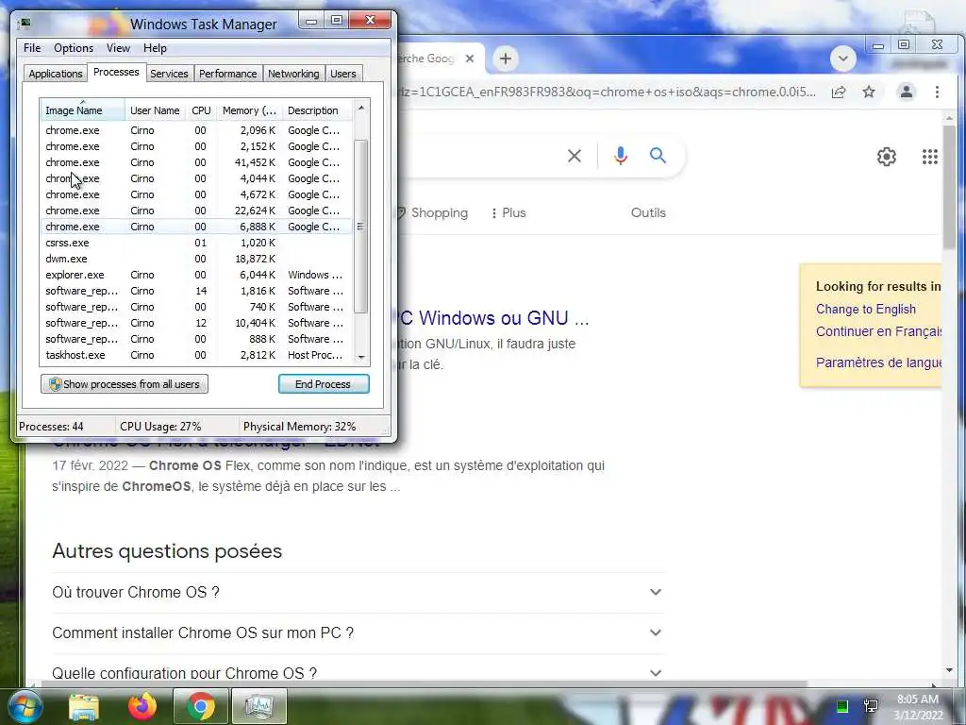
Task: Sort processes by Image Name column
Action: 83,110
